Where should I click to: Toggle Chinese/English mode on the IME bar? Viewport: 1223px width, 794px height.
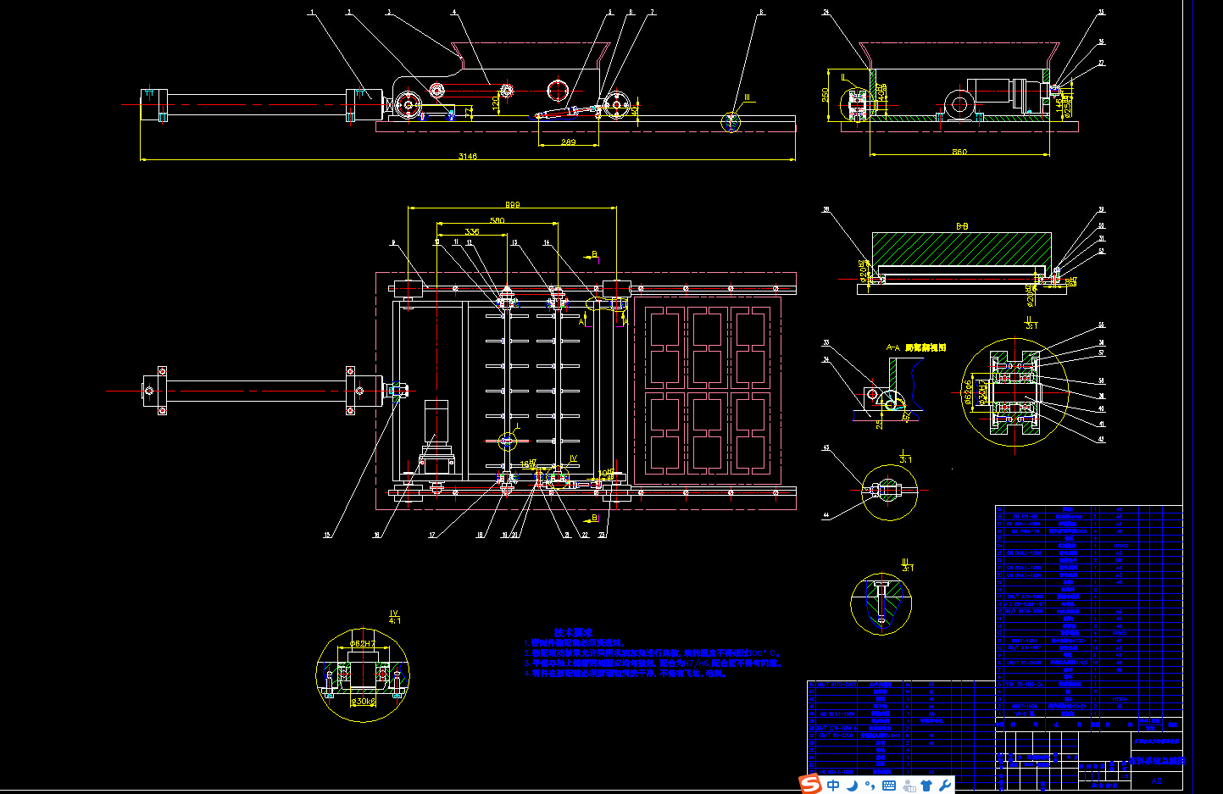pyautogui.click(x=834, y=786)
